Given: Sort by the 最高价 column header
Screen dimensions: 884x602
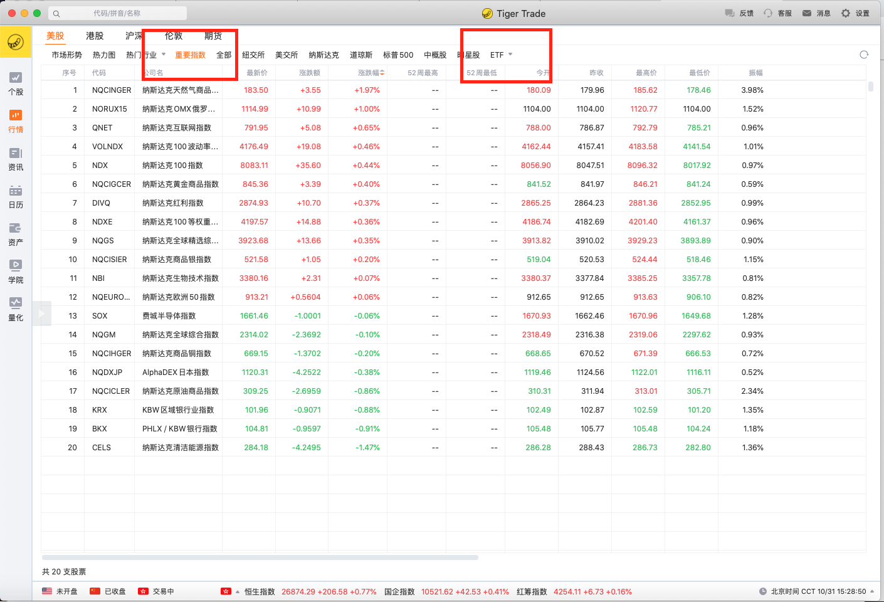Looking at the screenshot, I should [x=646, y=73].
